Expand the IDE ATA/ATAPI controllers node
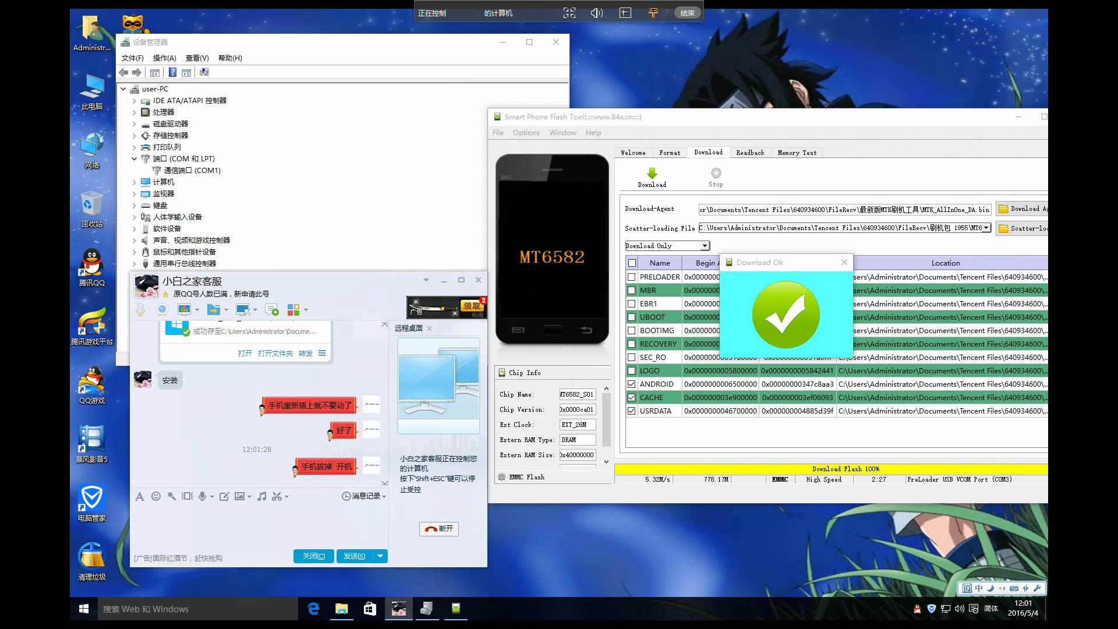 pyautogui.click(x=134, y=101)
